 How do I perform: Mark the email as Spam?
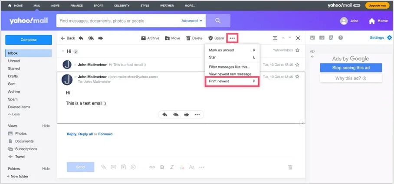216,38
